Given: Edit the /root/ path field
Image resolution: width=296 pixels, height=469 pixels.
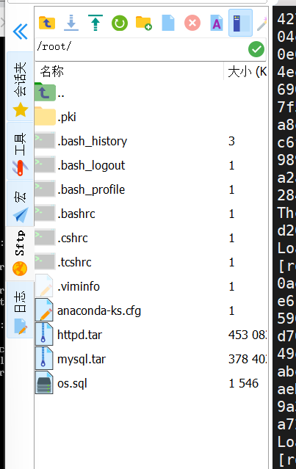Looking at the screenshot, I should coord(141,49).
